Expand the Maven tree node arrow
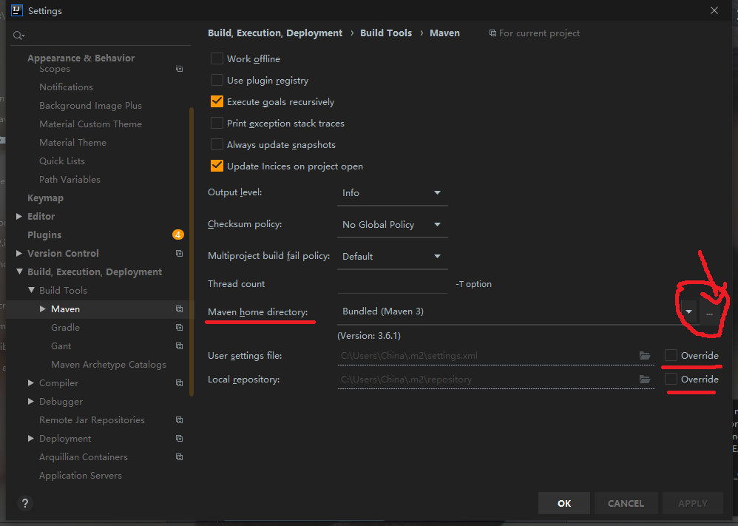Screen dimensions: 738x526 tap(42, 309)
